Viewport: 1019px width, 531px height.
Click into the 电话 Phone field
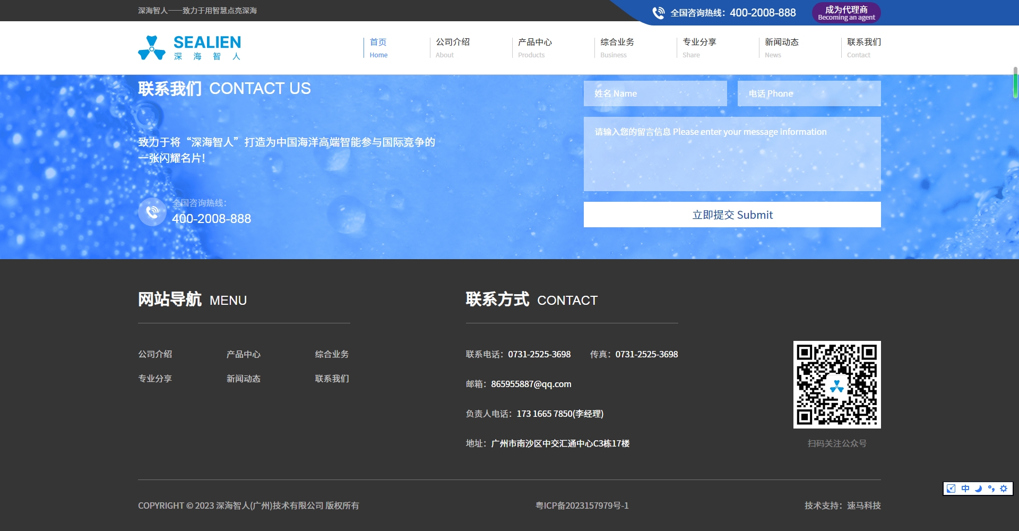(x=809, y=93)
